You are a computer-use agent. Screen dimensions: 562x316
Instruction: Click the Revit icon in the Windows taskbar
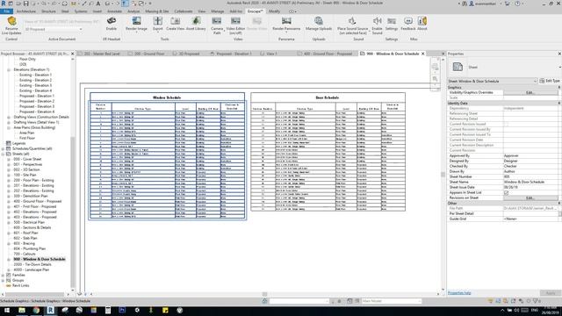pos(51,310)
